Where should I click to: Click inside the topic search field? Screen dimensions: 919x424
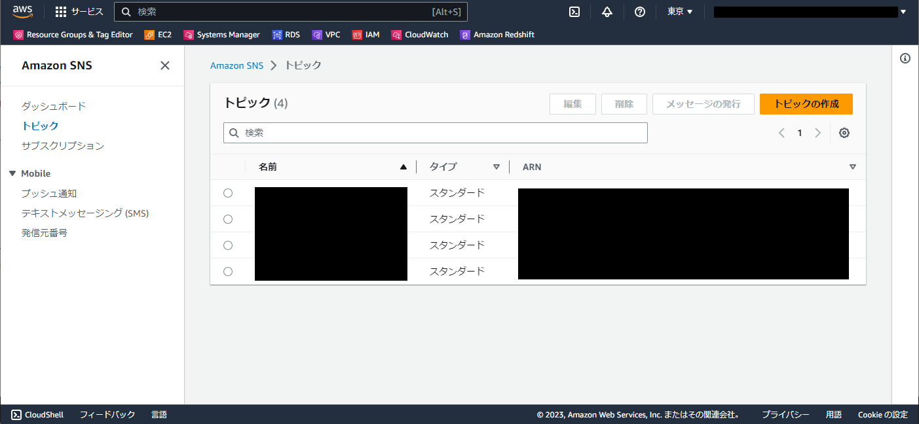tap(435, 132)
